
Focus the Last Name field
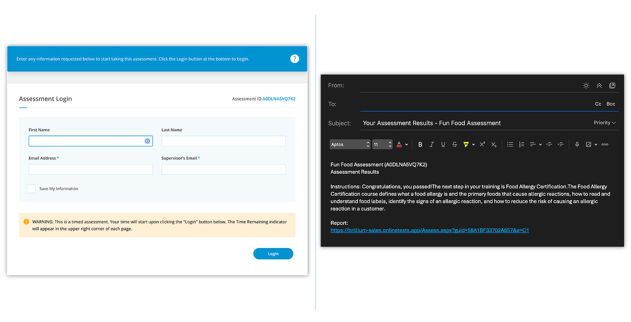click(223, 141)
